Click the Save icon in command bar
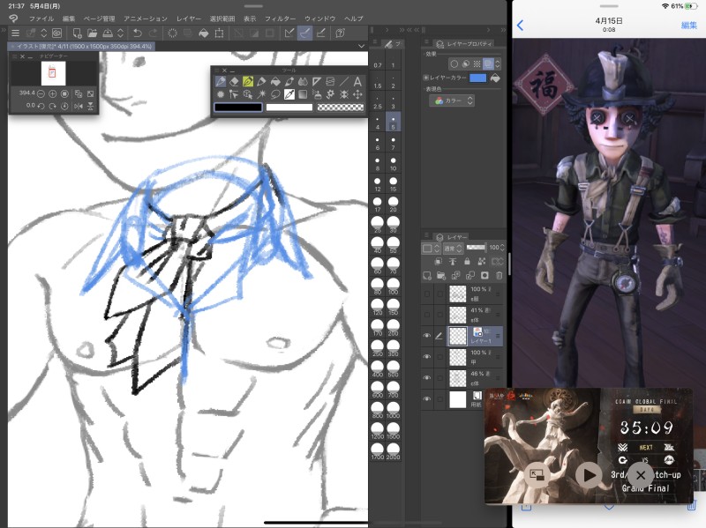Image resolution: width=706 pixels, height=528 pixels. pyautogui.click(x=108, y=33)
